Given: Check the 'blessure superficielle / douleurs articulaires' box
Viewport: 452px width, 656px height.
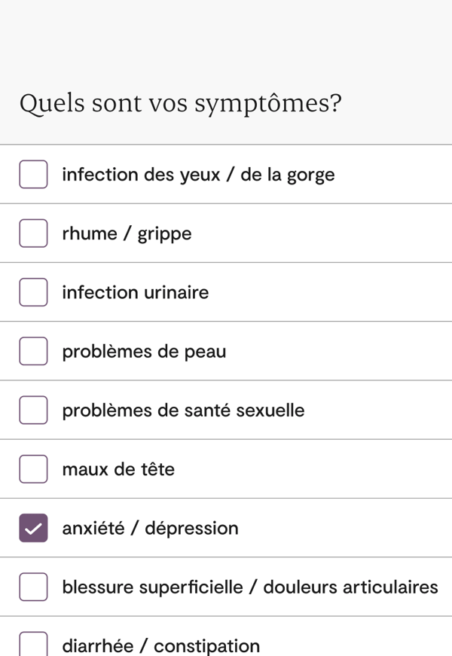Looking at the screenshot, I should (x=33, y=587).
